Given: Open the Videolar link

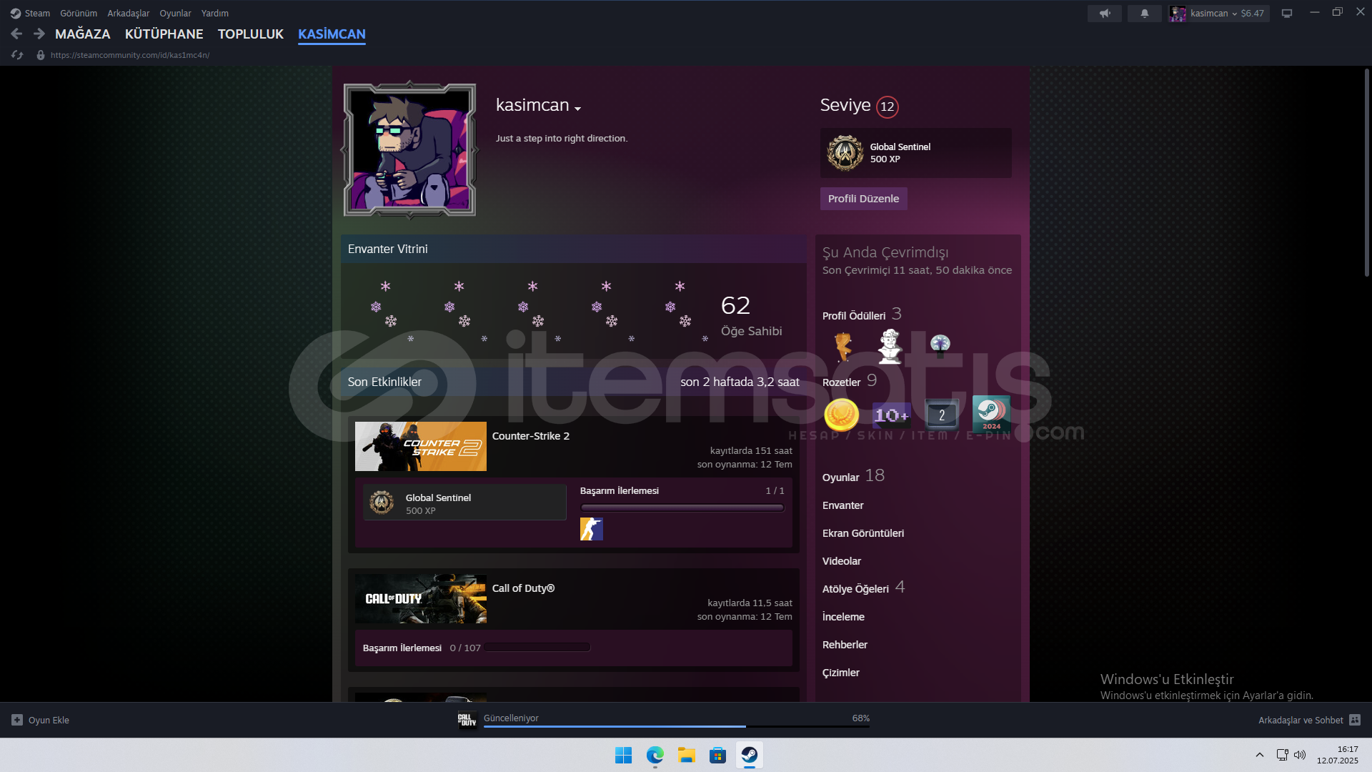Looking at the screenshot, I should pyautogui.click(x=842, y=561).
